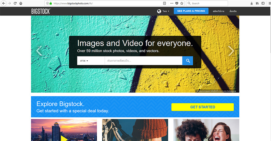Click the page vertical scrollbar
This screenshot has height=141, width=271.
tap(270, 74)
